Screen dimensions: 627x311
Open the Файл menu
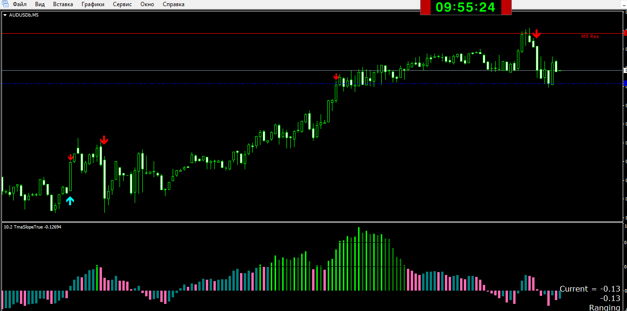[x=19, y=4]
